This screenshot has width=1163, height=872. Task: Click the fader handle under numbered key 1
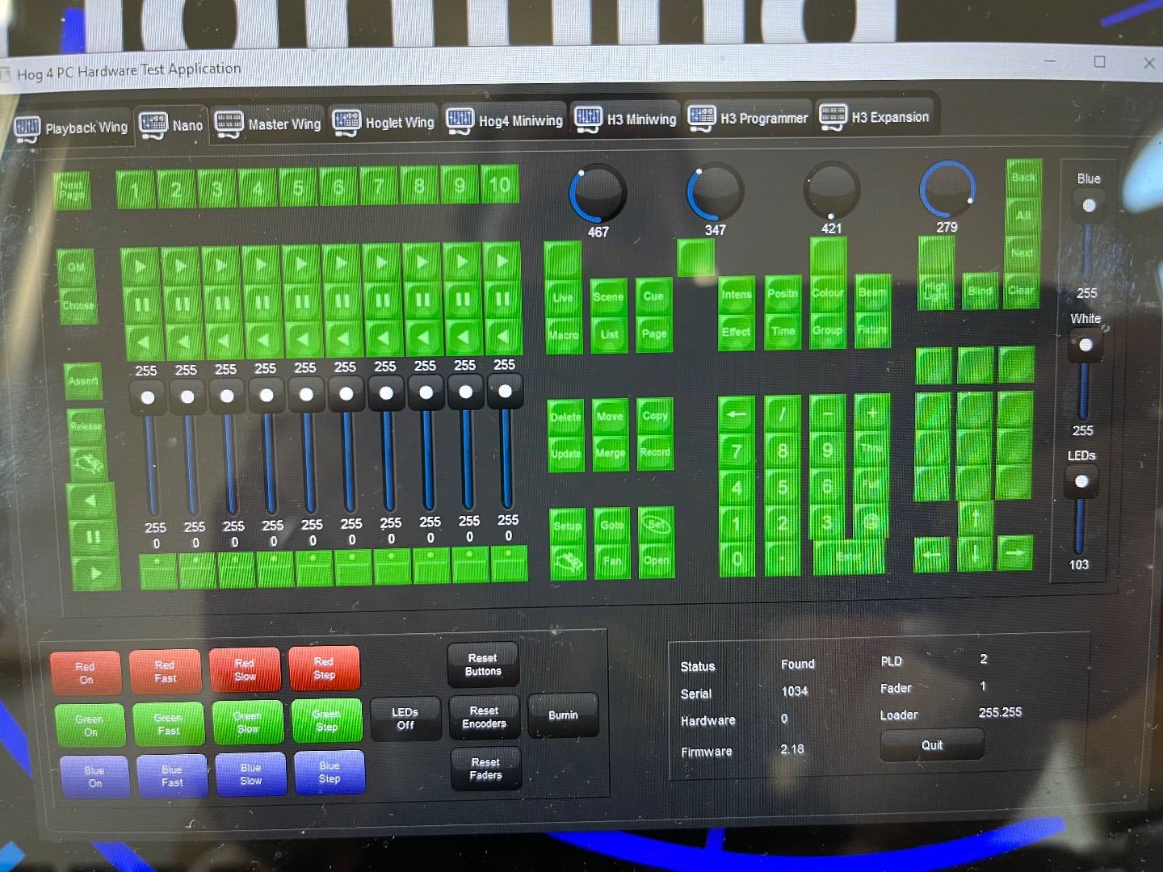[x=148, y=397]
